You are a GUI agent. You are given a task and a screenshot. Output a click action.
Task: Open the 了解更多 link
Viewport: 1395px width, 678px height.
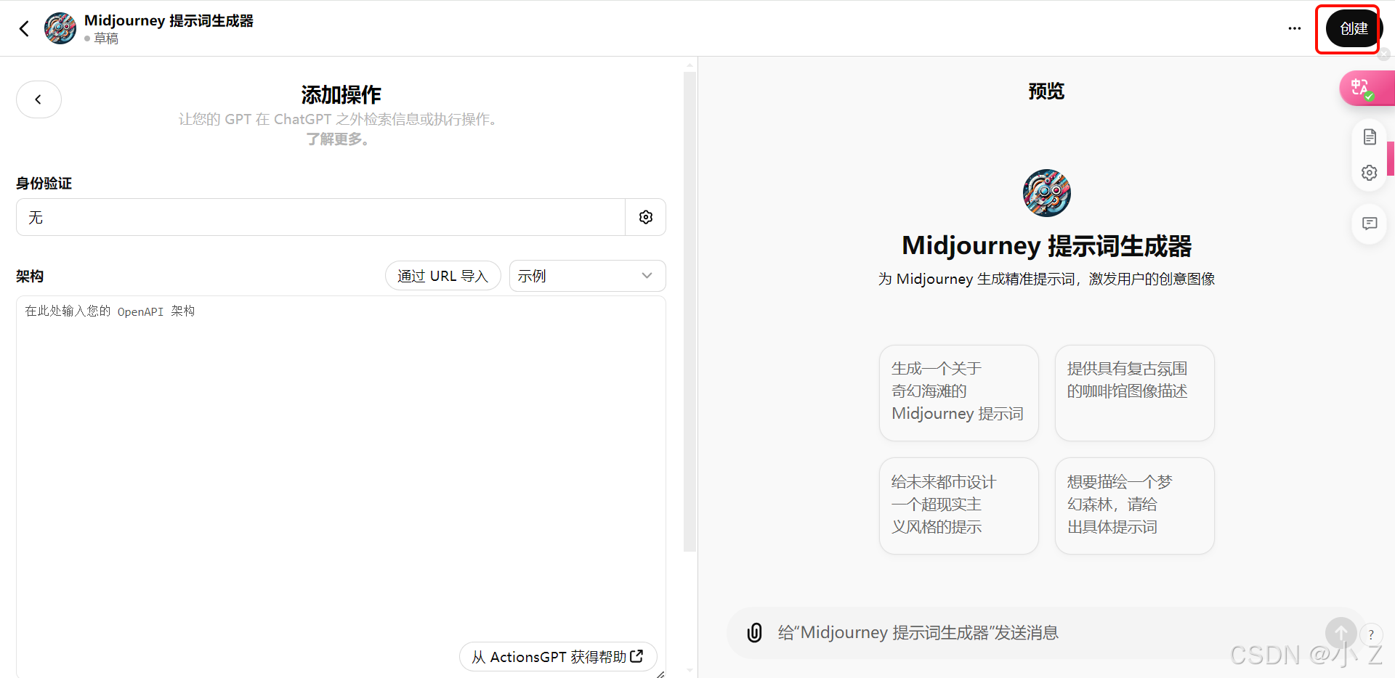(x=337, y=139)
